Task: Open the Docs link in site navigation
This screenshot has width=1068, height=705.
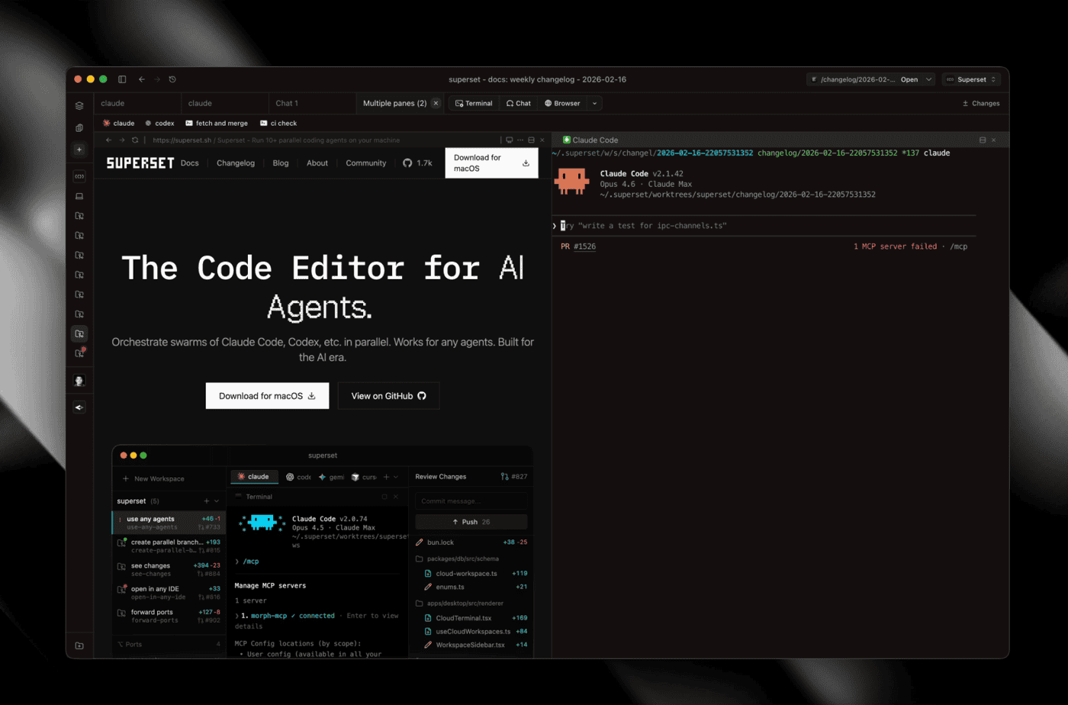Action: click(x=190, y=163)
